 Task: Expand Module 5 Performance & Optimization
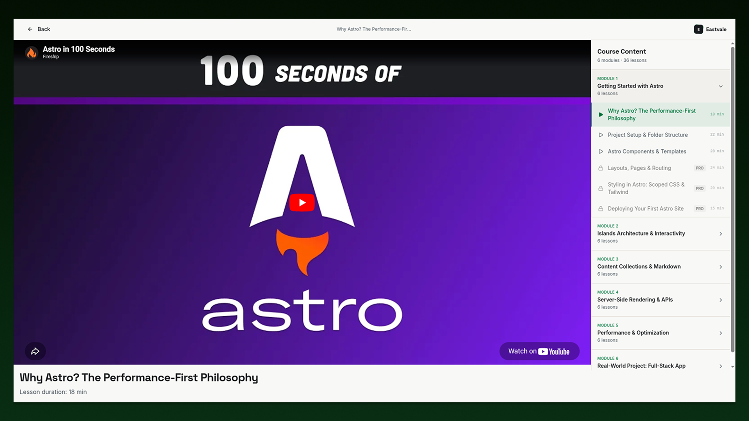click(x=661, y=333)
